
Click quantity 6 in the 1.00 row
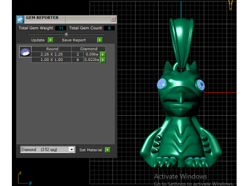(78, 60)
